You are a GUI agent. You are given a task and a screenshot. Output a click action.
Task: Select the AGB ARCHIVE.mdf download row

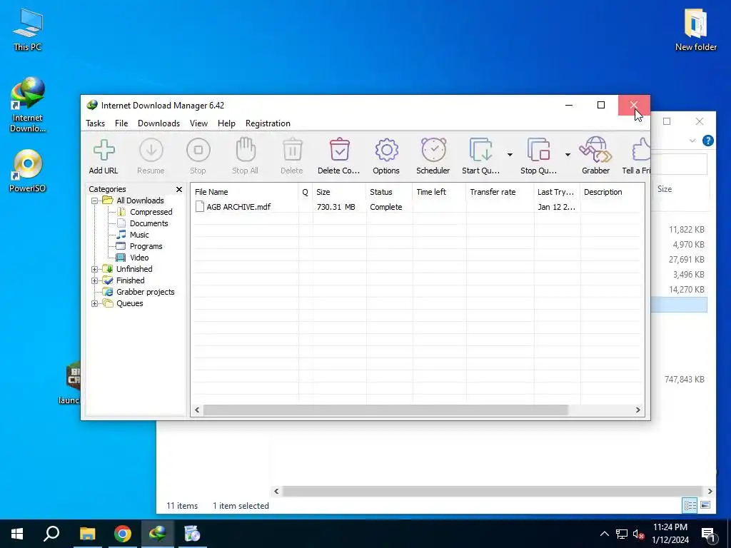pos(417,207)
